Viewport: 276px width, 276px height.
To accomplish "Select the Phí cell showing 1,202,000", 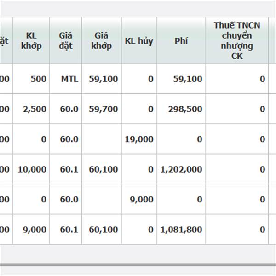I will tap(181, 169).
